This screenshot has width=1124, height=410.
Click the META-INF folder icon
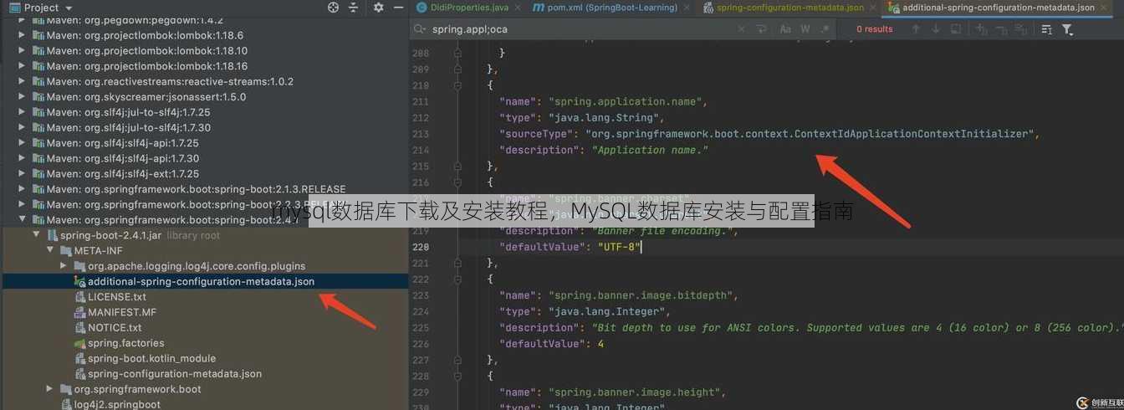click(66, 251)
